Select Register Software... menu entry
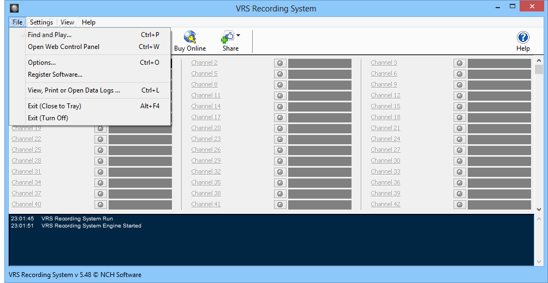 [x=90, y=75]
